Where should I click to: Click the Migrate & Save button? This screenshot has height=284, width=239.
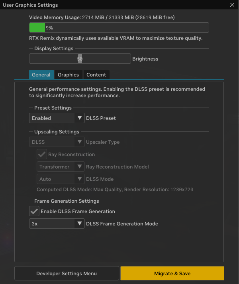(x=172, y=273)
